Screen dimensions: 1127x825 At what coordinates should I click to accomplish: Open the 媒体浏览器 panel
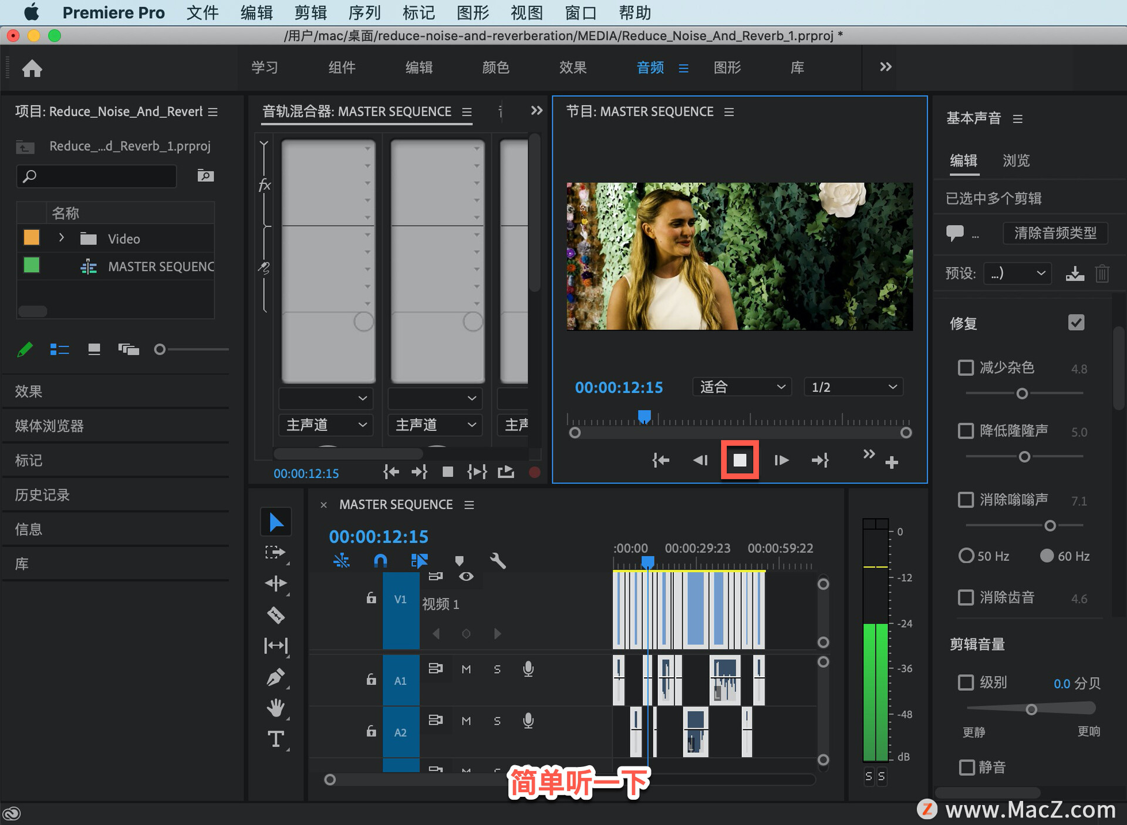tap(49, 426)
